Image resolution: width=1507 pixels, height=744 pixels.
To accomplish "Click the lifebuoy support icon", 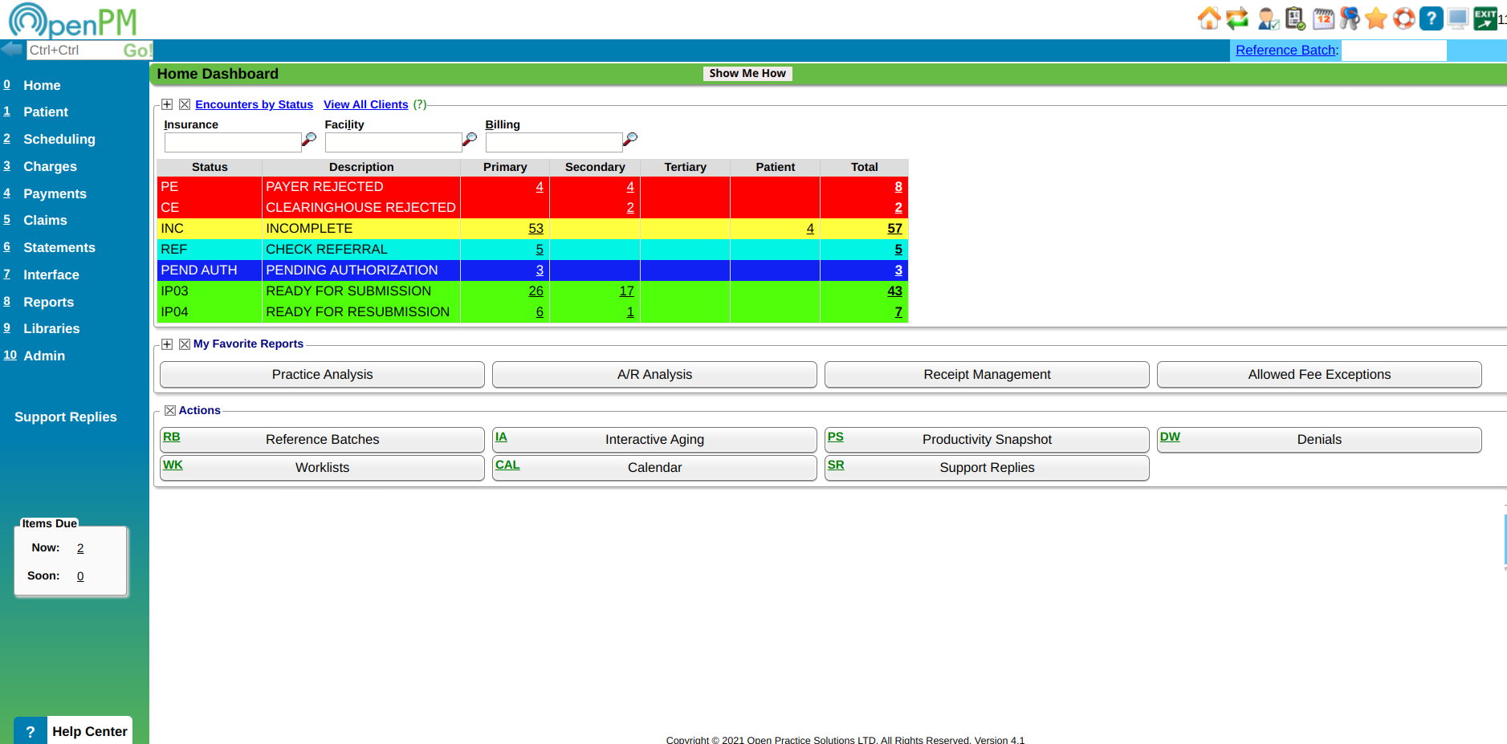I will click(1403, 18).
